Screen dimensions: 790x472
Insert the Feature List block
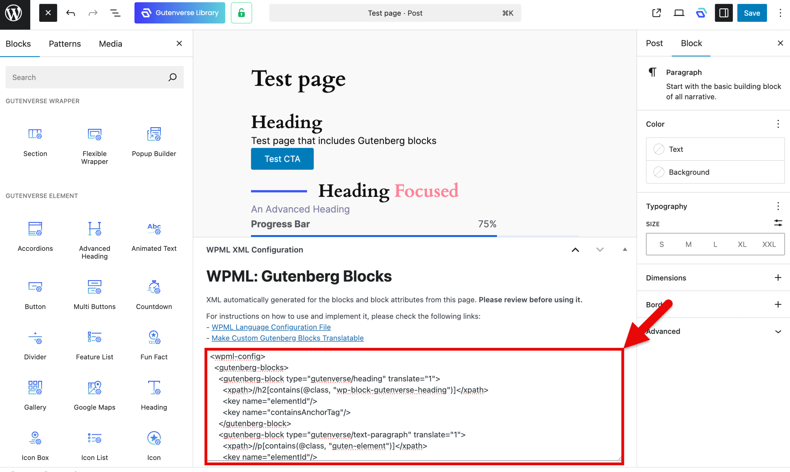95,345
